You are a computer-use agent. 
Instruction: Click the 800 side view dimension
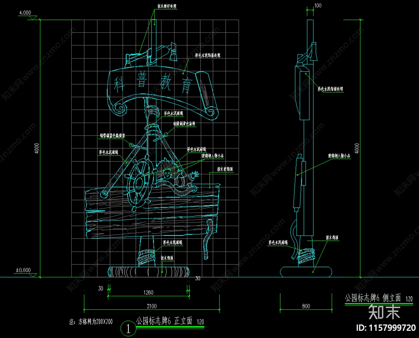[x=306, y=306]
